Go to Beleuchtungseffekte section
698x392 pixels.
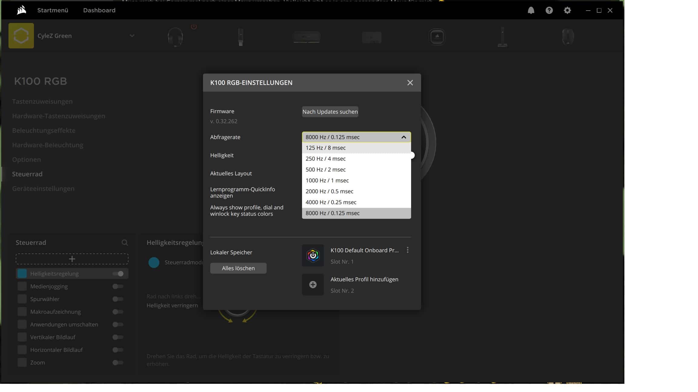tap(44, 130)
